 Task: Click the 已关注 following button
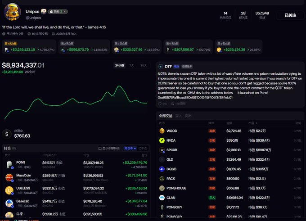click(290, 15)
